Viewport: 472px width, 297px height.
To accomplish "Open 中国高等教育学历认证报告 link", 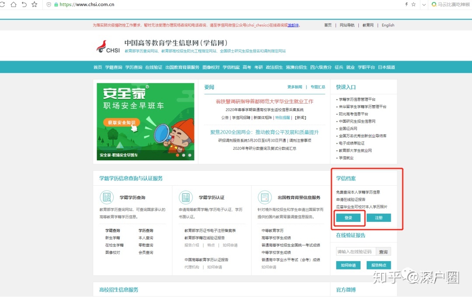I will [x=206, y=260].
